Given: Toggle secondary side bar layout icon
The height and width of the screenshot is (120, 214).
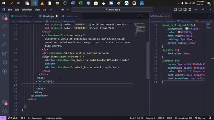Looking at the screenshot, I should pyautogui.click(x=185, y=10).
